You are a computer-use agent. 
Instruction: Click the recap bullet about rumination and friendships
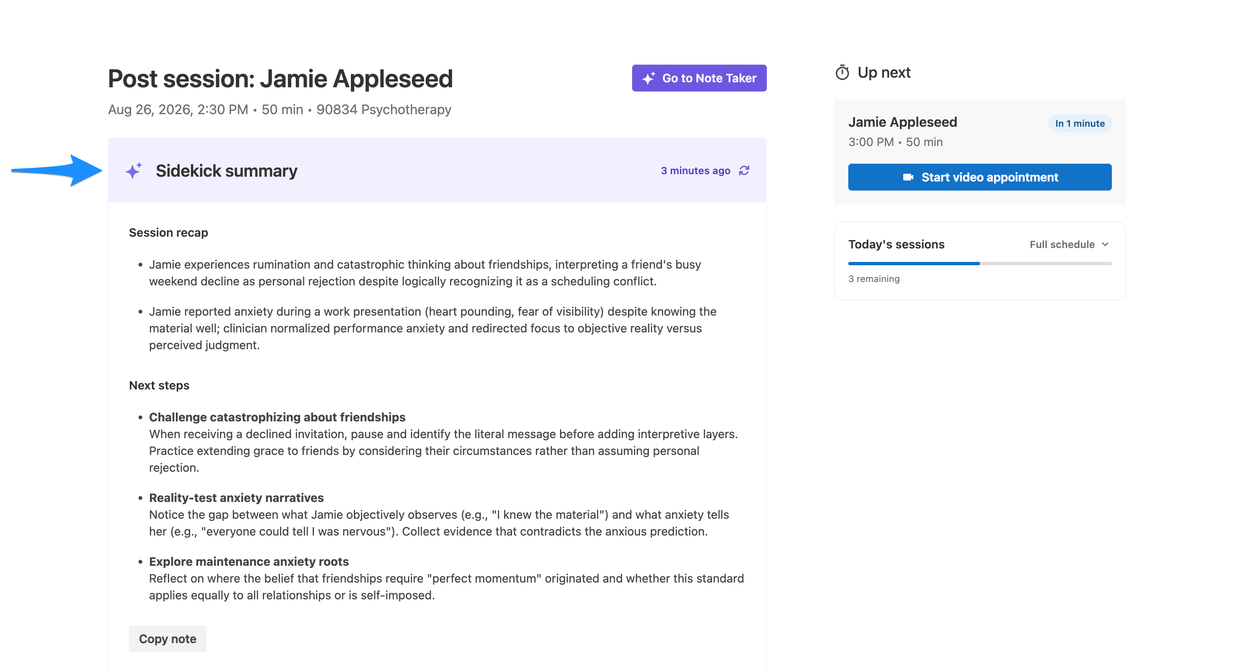pyautogui.click(x=425, y=273)
